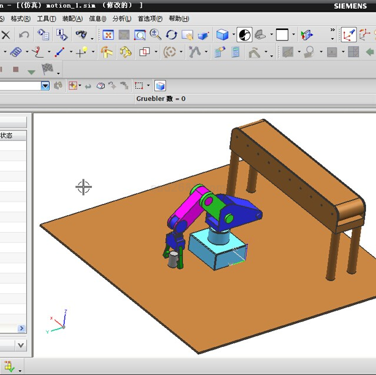Toggle the black-and-white face shading button
Viewport: 376px width, 375px height.
245,35
